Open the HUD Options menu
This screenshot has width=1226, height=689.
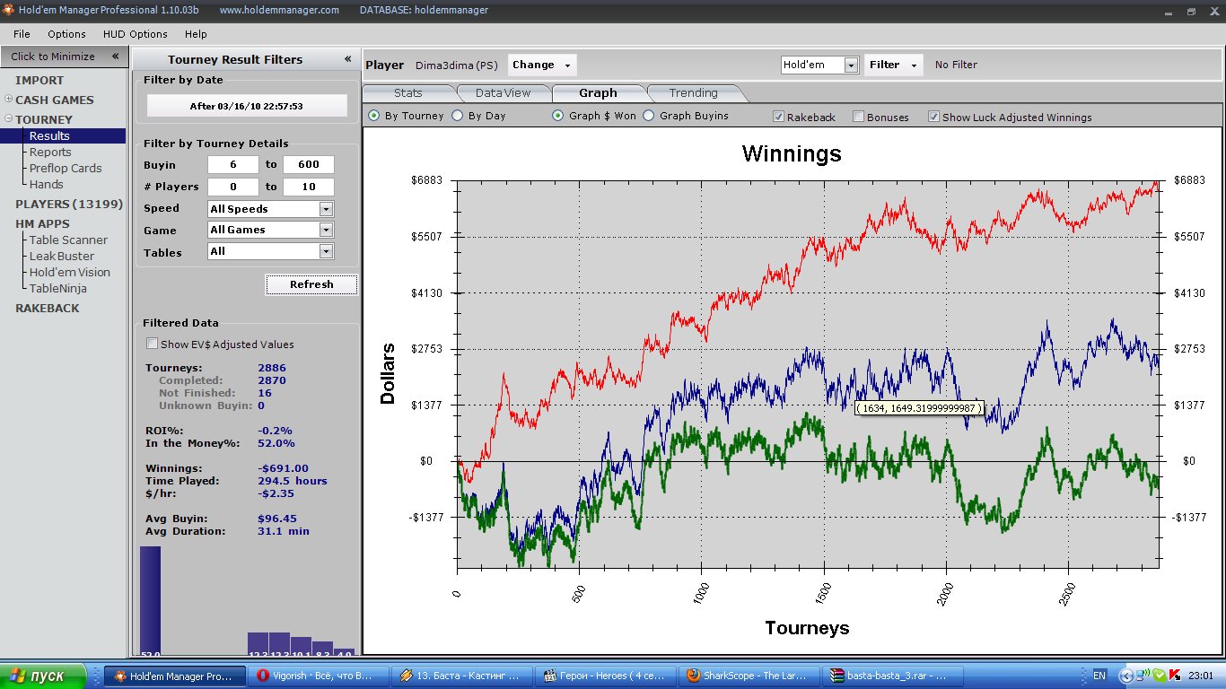click(136, 34)
